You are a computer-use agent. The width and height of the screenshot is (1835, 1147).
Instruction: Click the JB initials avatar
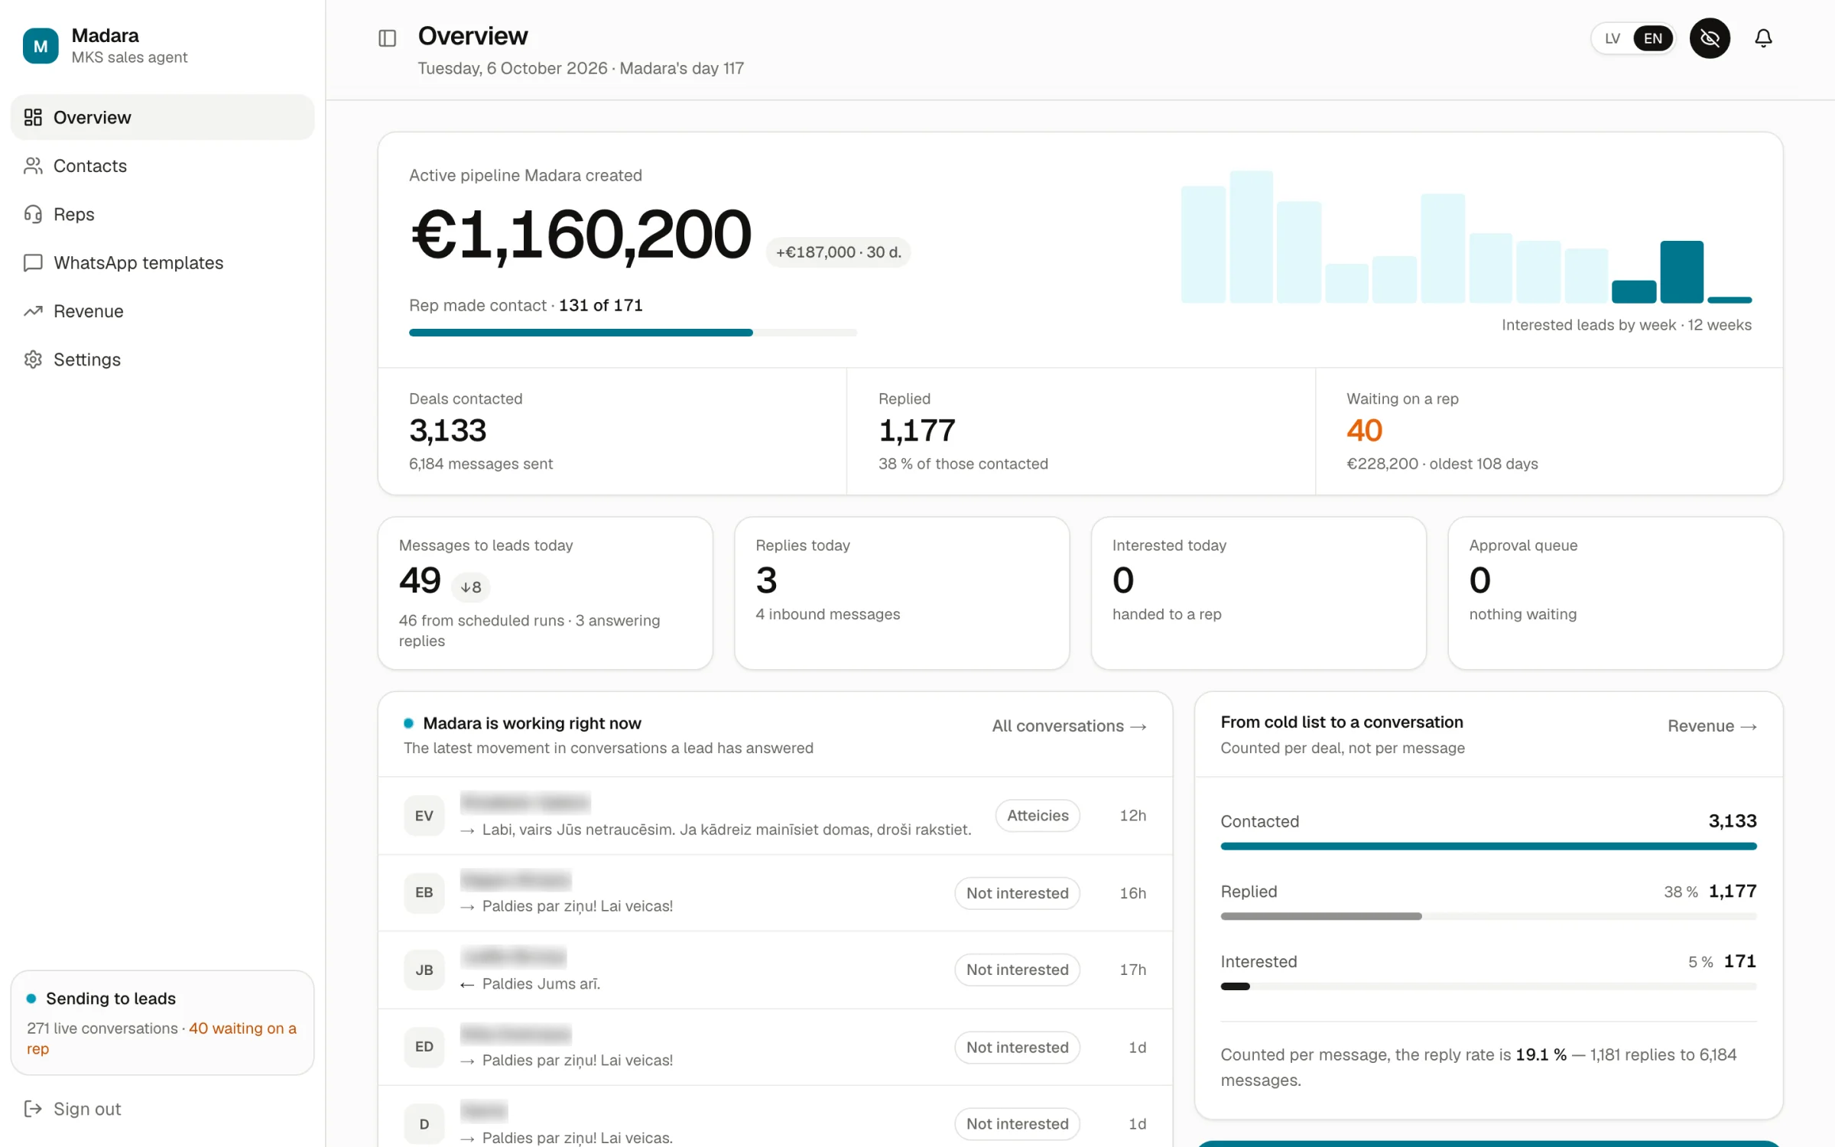click(x=424, y=970)
